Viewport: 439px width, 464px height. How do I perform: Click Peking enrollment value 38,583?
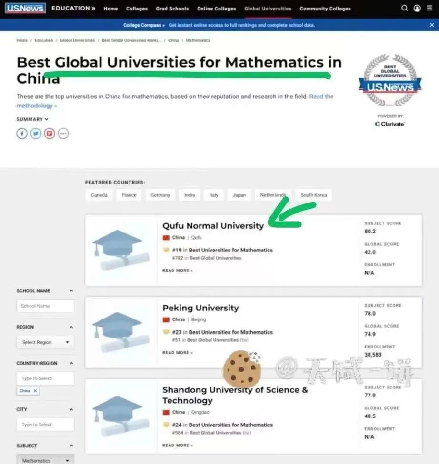[x=373, y=355]
